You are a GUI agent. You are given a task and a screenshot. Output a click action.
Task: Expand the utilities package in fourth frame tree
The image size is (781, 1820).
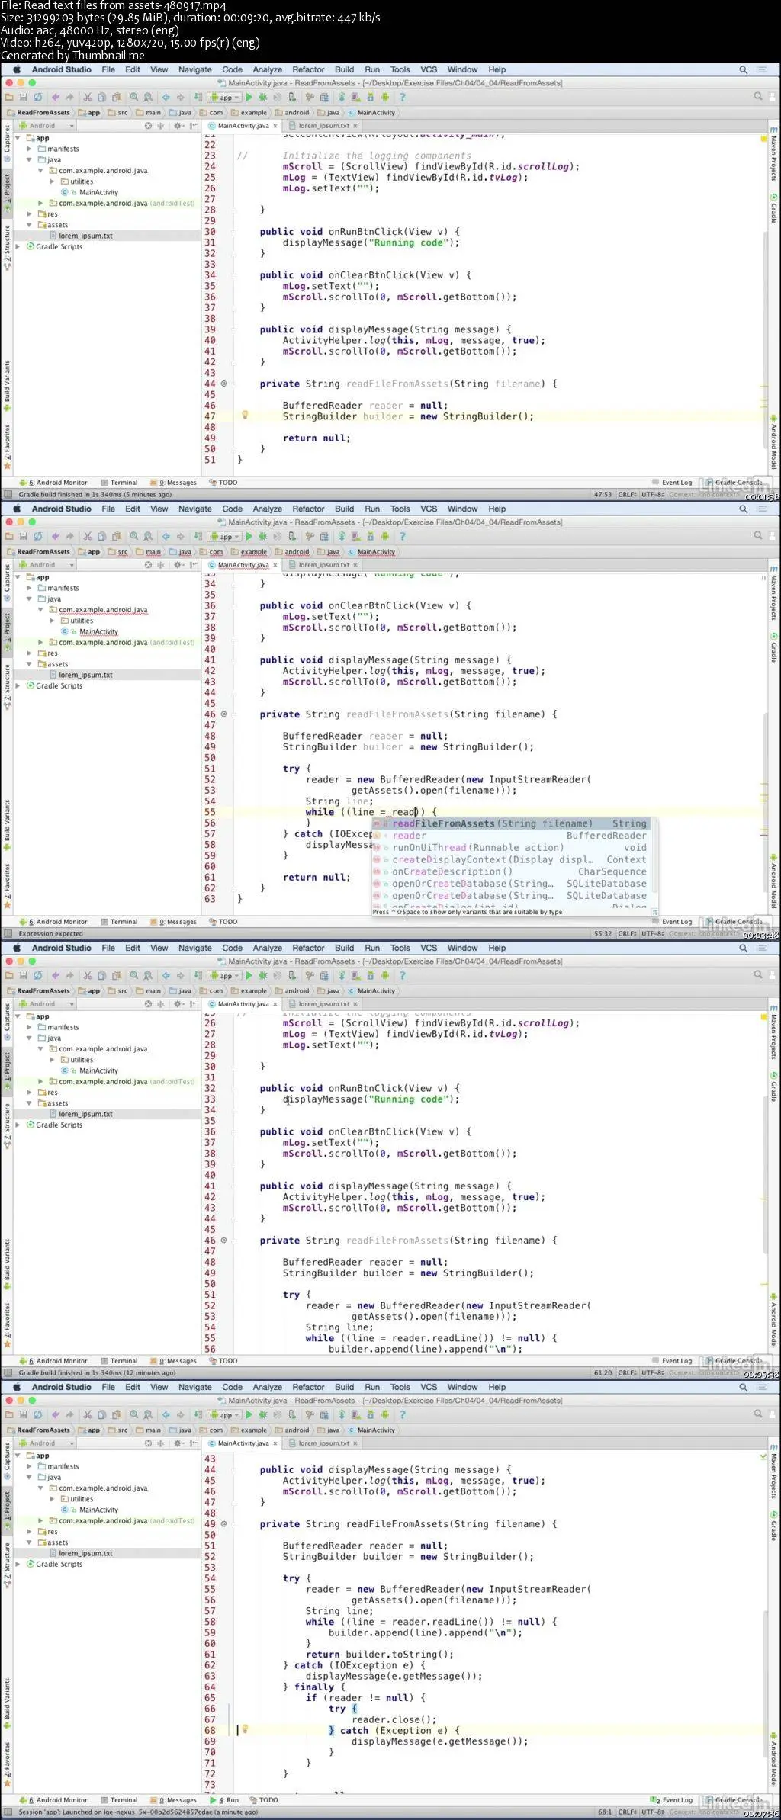pos(52,1499)
